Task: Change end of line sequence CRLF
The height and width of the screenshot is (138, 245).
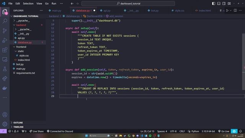Action: pyautogui.click(x=182, y=131)
